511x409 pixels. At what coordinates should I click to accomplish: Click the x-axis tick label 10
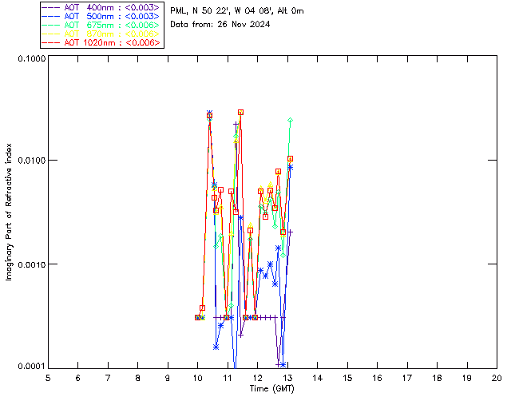197,377
